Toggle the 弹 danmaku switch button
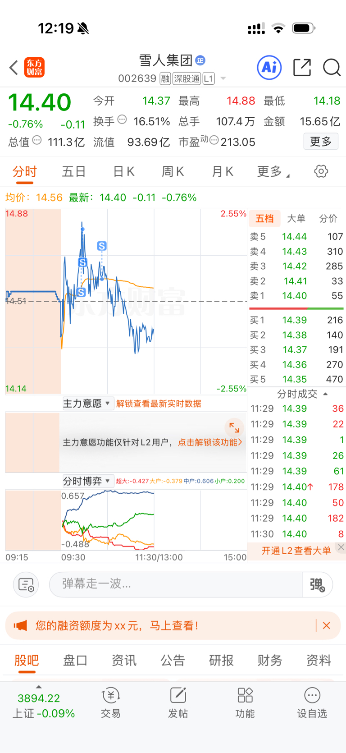Viewport: 346px width, 753px height. 317,585
